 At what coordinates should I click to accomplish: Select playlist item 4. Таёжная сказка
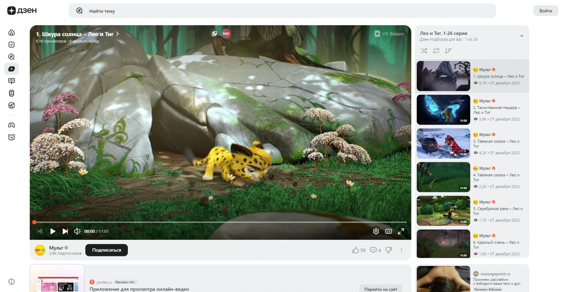coord(472,177)
